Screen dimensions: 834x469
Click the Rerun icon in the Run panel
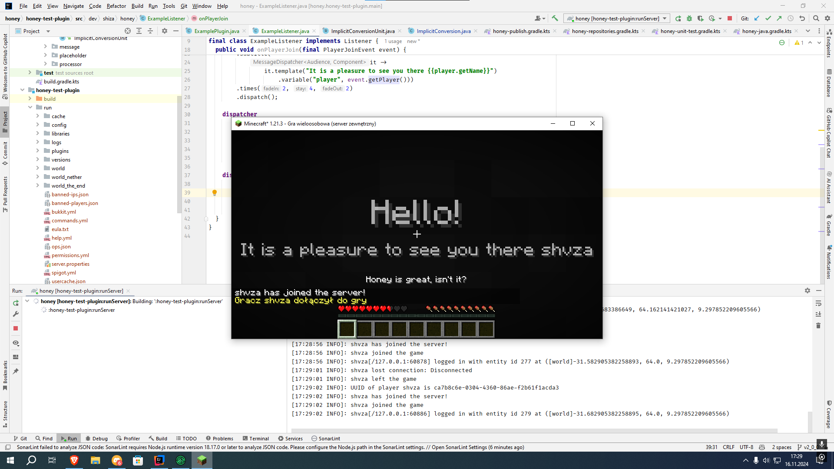coord(16,303)
